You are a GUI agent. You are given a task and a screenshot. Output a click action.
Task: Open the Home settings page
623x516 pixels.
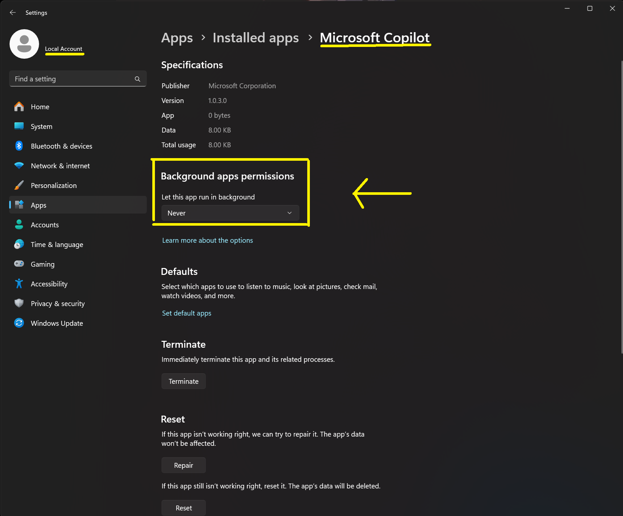(x=78, y=107)
